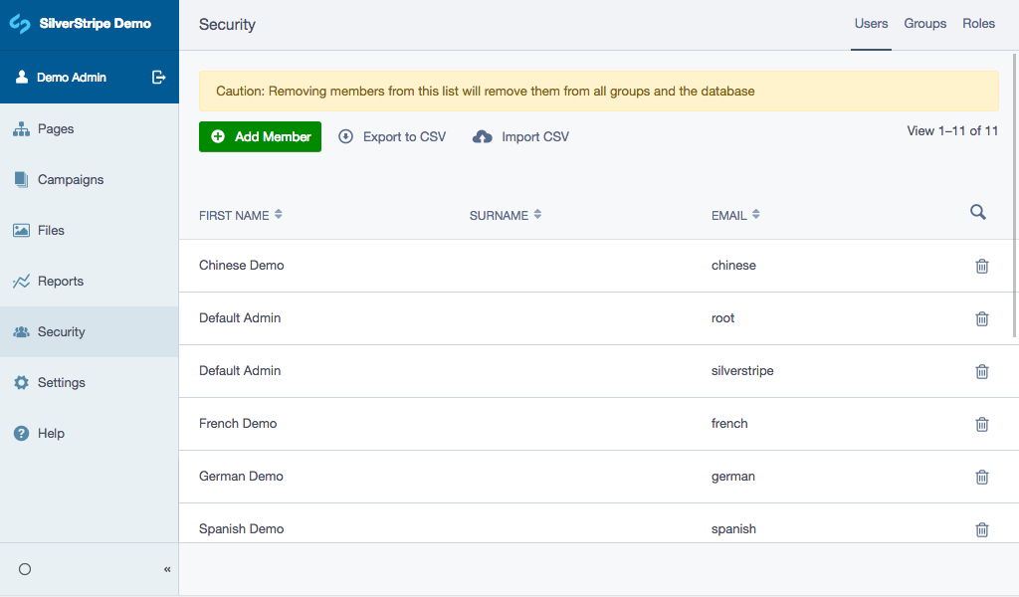The width and height of the screenshot is (1019, 597).
Task: Click the search magnifier in the member table
Action: click(977, 212)
